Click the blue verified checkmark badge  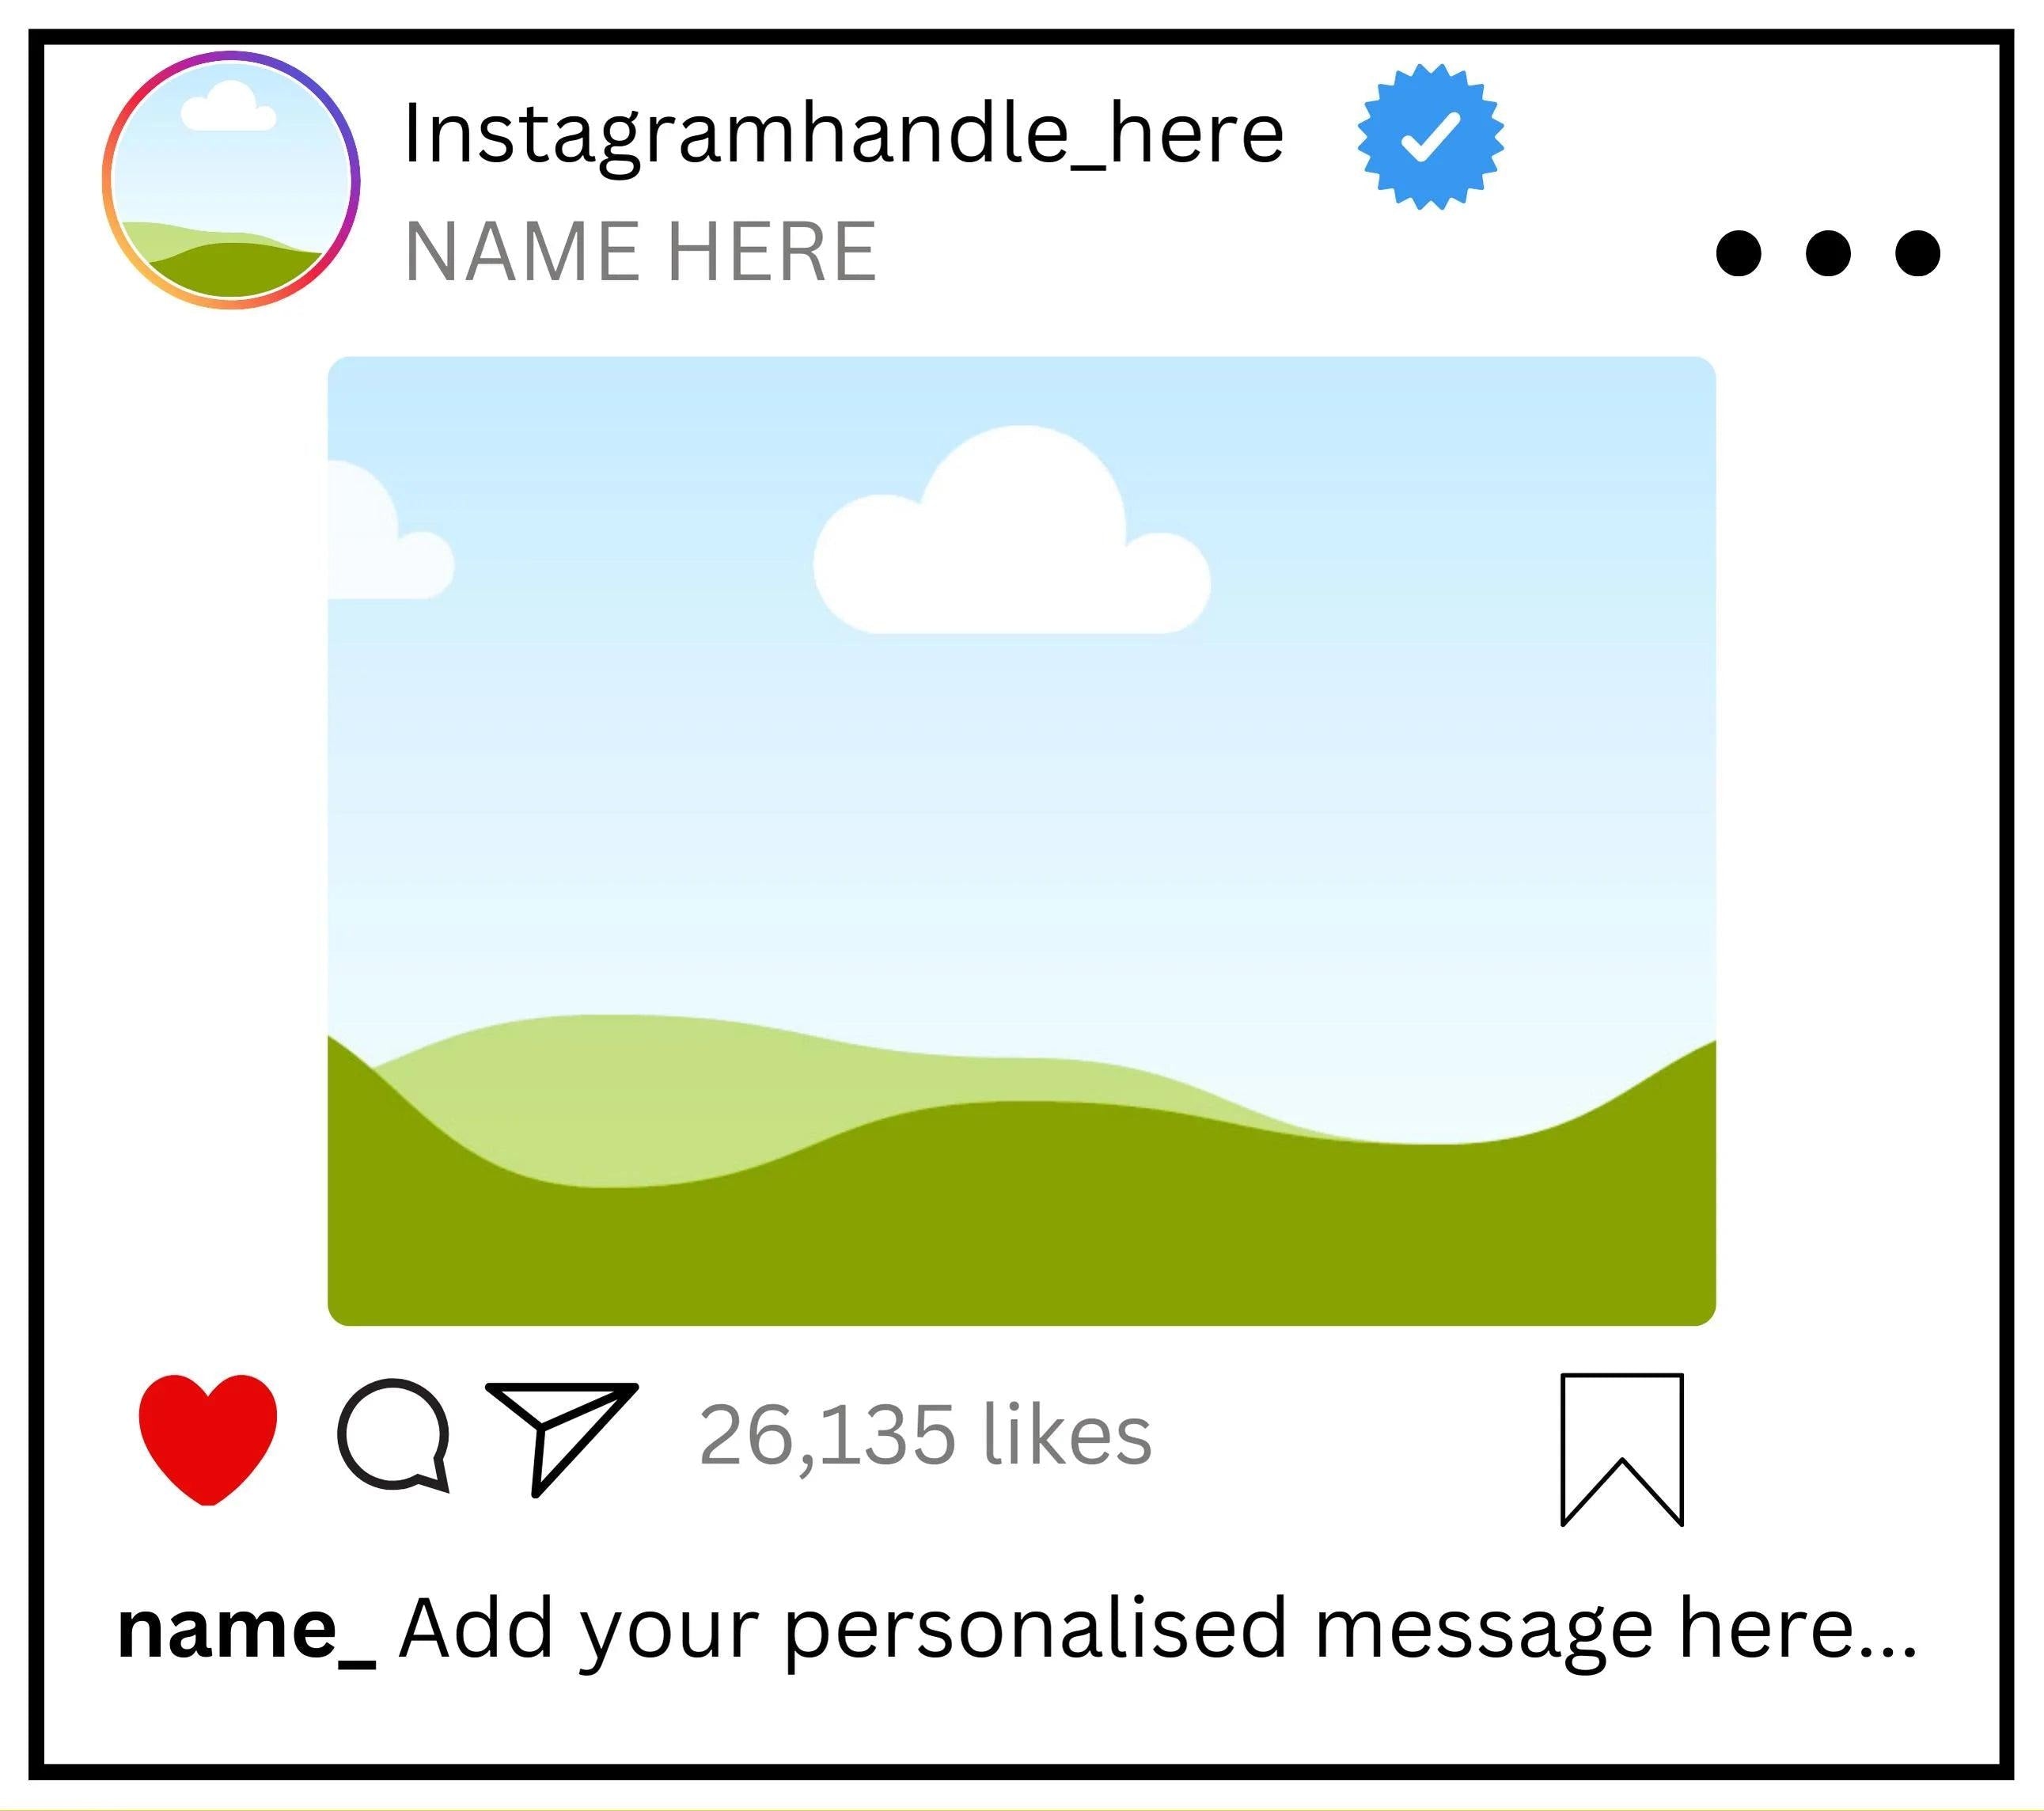[x=1430, y=137]
